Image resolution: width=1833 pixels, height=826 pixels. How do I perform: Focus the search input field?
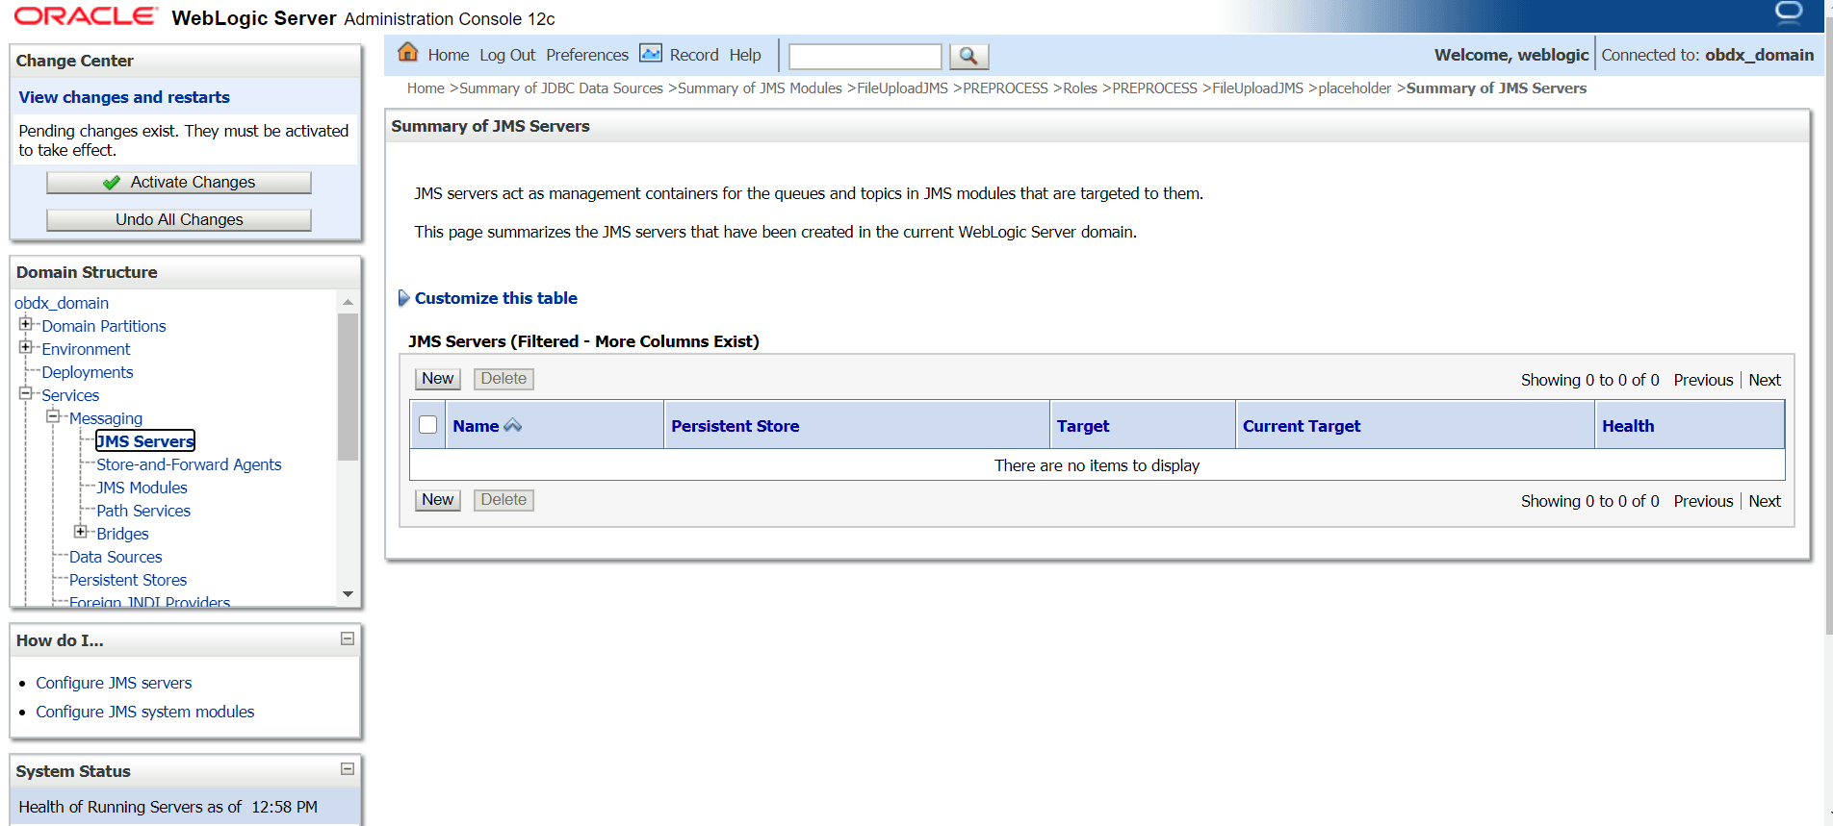[865, 57]
